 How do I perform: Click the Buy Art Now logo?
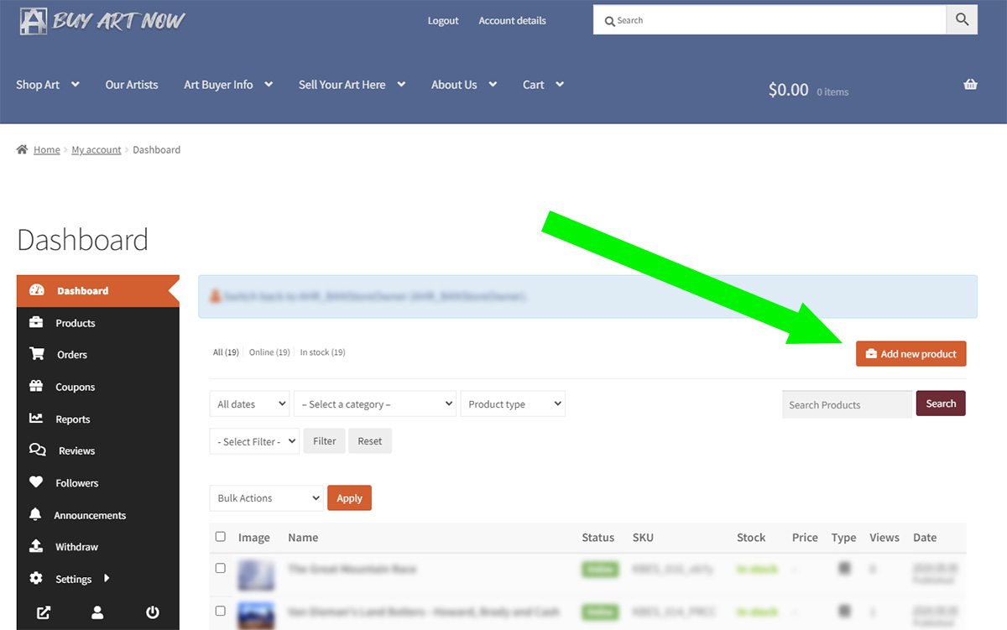pos(102,21)
